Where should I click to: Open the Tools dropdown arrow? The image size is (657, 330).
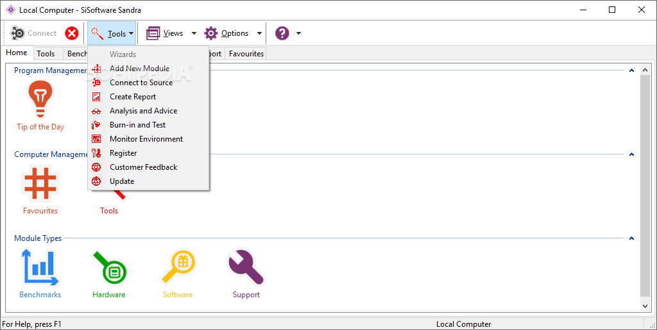point(131,33)
